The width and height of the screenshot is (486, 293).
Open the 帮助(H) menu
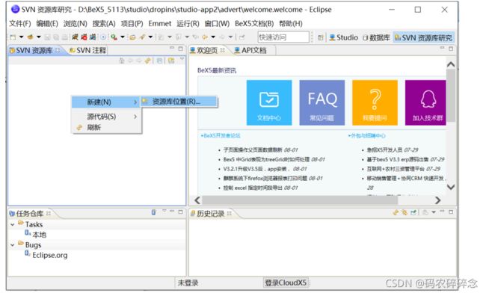291,23
